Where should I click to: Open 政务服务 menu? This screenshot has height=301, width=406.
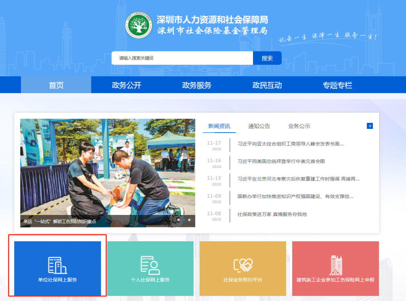197,85
